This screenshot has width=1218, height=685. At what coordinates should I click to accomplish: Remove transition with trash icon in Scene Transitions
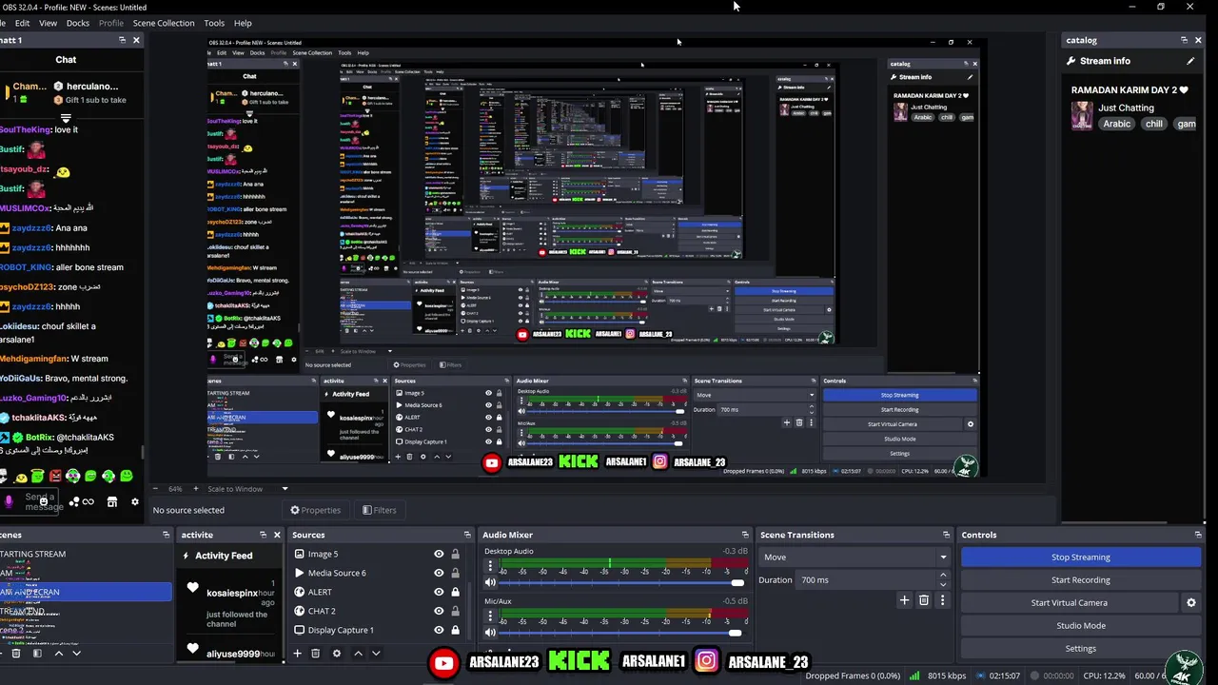(x=924, y=600)
